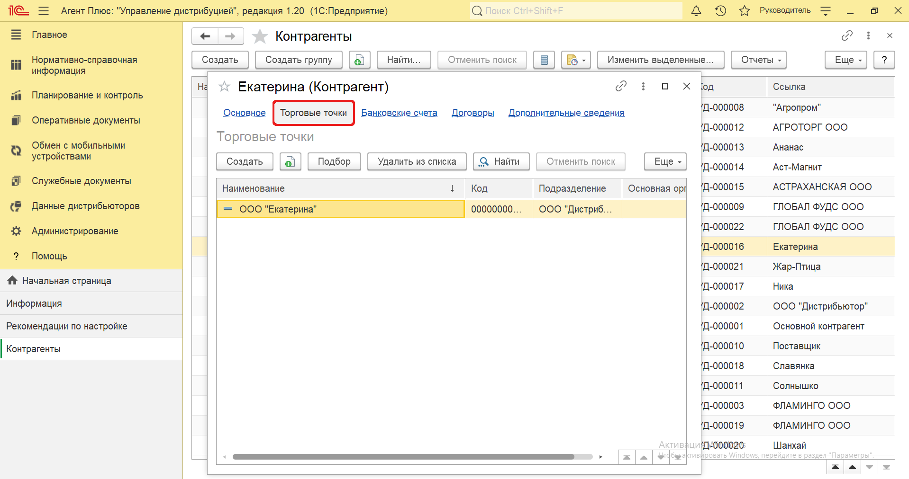909x479 pixels.
Task: Switch to Банковские счета tab
Action: point(399,113)
